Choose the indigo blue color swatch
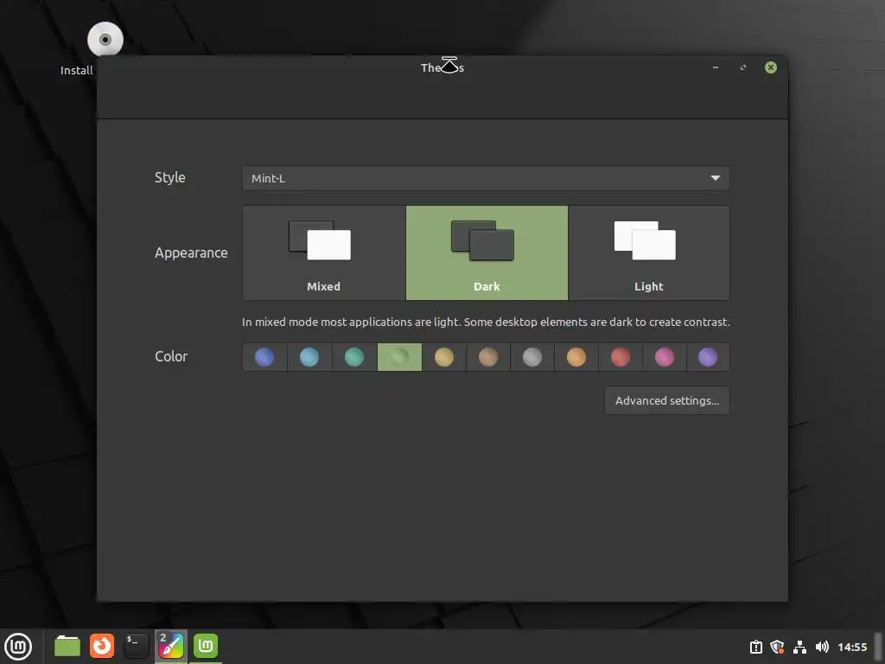 pos(264,357)
